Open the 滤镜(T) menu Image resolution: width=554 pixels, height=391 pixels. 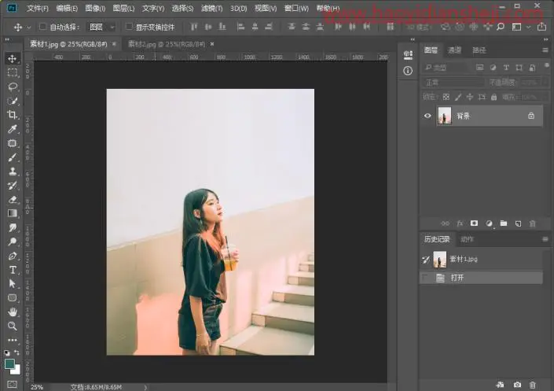click(211, 8)
